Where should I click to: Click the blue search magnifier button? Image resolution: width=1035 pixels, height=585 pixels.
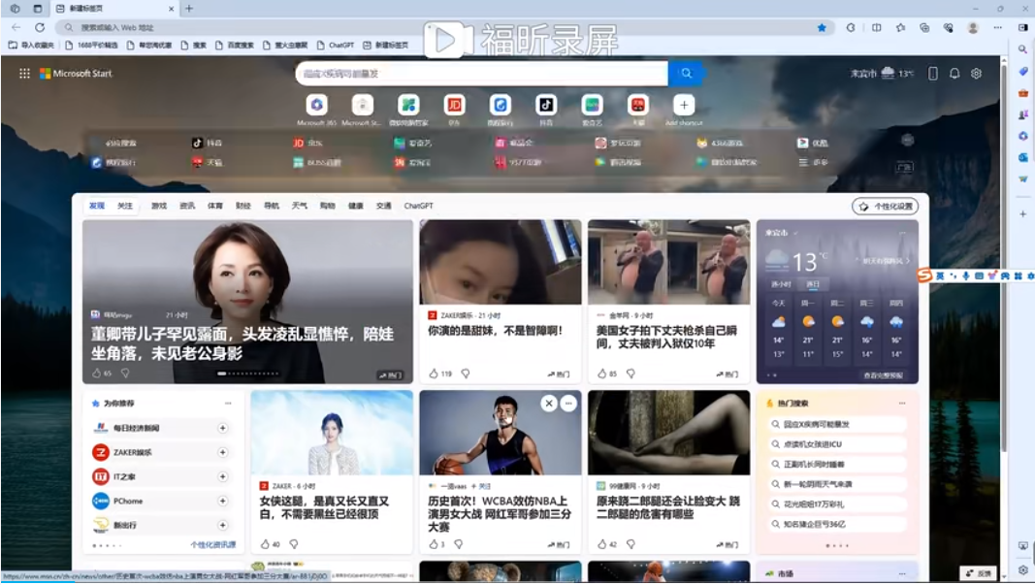point(686,74)
